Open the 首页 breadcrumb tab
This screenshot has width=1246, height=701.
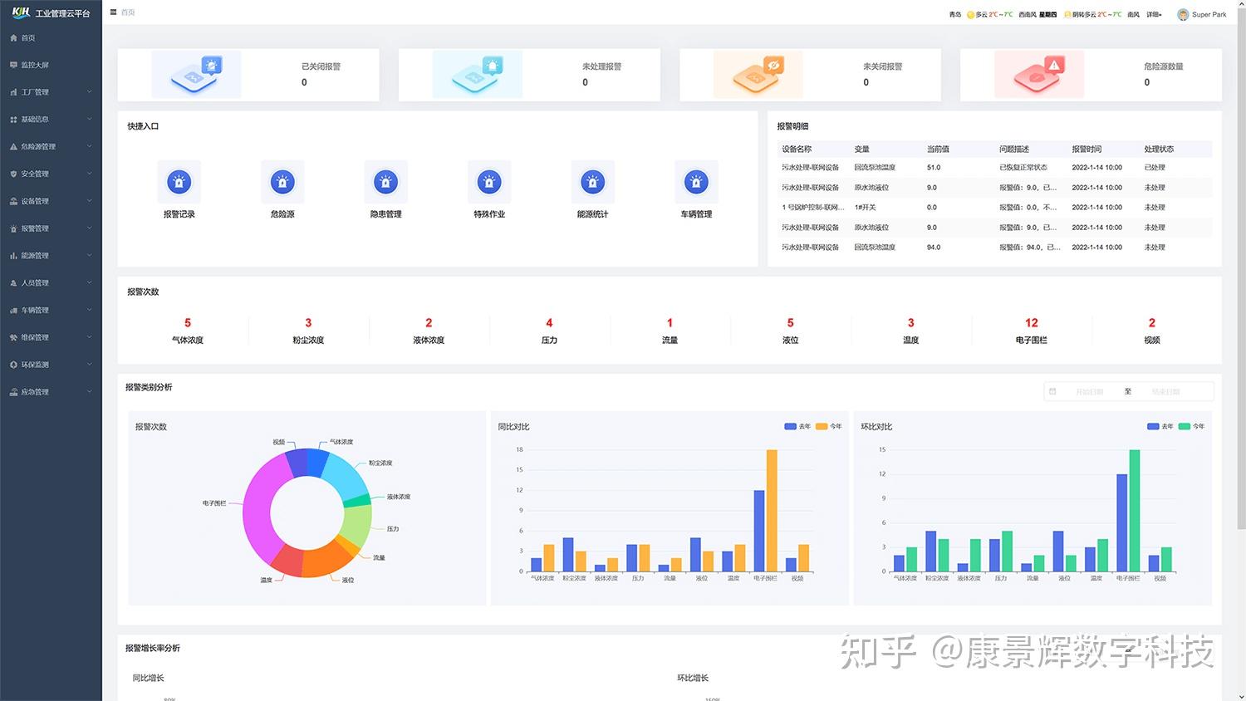[126, 12]
